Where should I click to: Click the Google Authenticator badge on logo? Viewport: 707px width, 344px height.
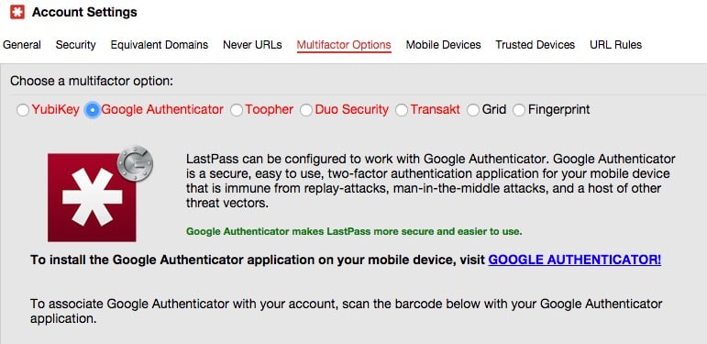tap(135, 162)
